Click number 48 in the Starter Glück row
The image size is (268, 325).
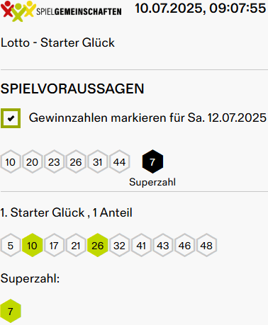coord(206,245)
